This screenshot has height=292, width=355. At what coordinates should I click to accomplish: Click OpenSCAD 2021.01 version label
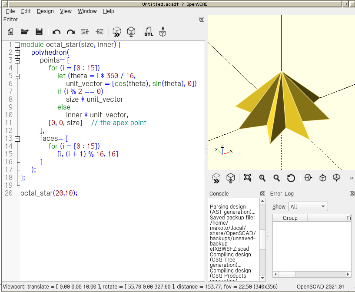click(x=320, y=286)
